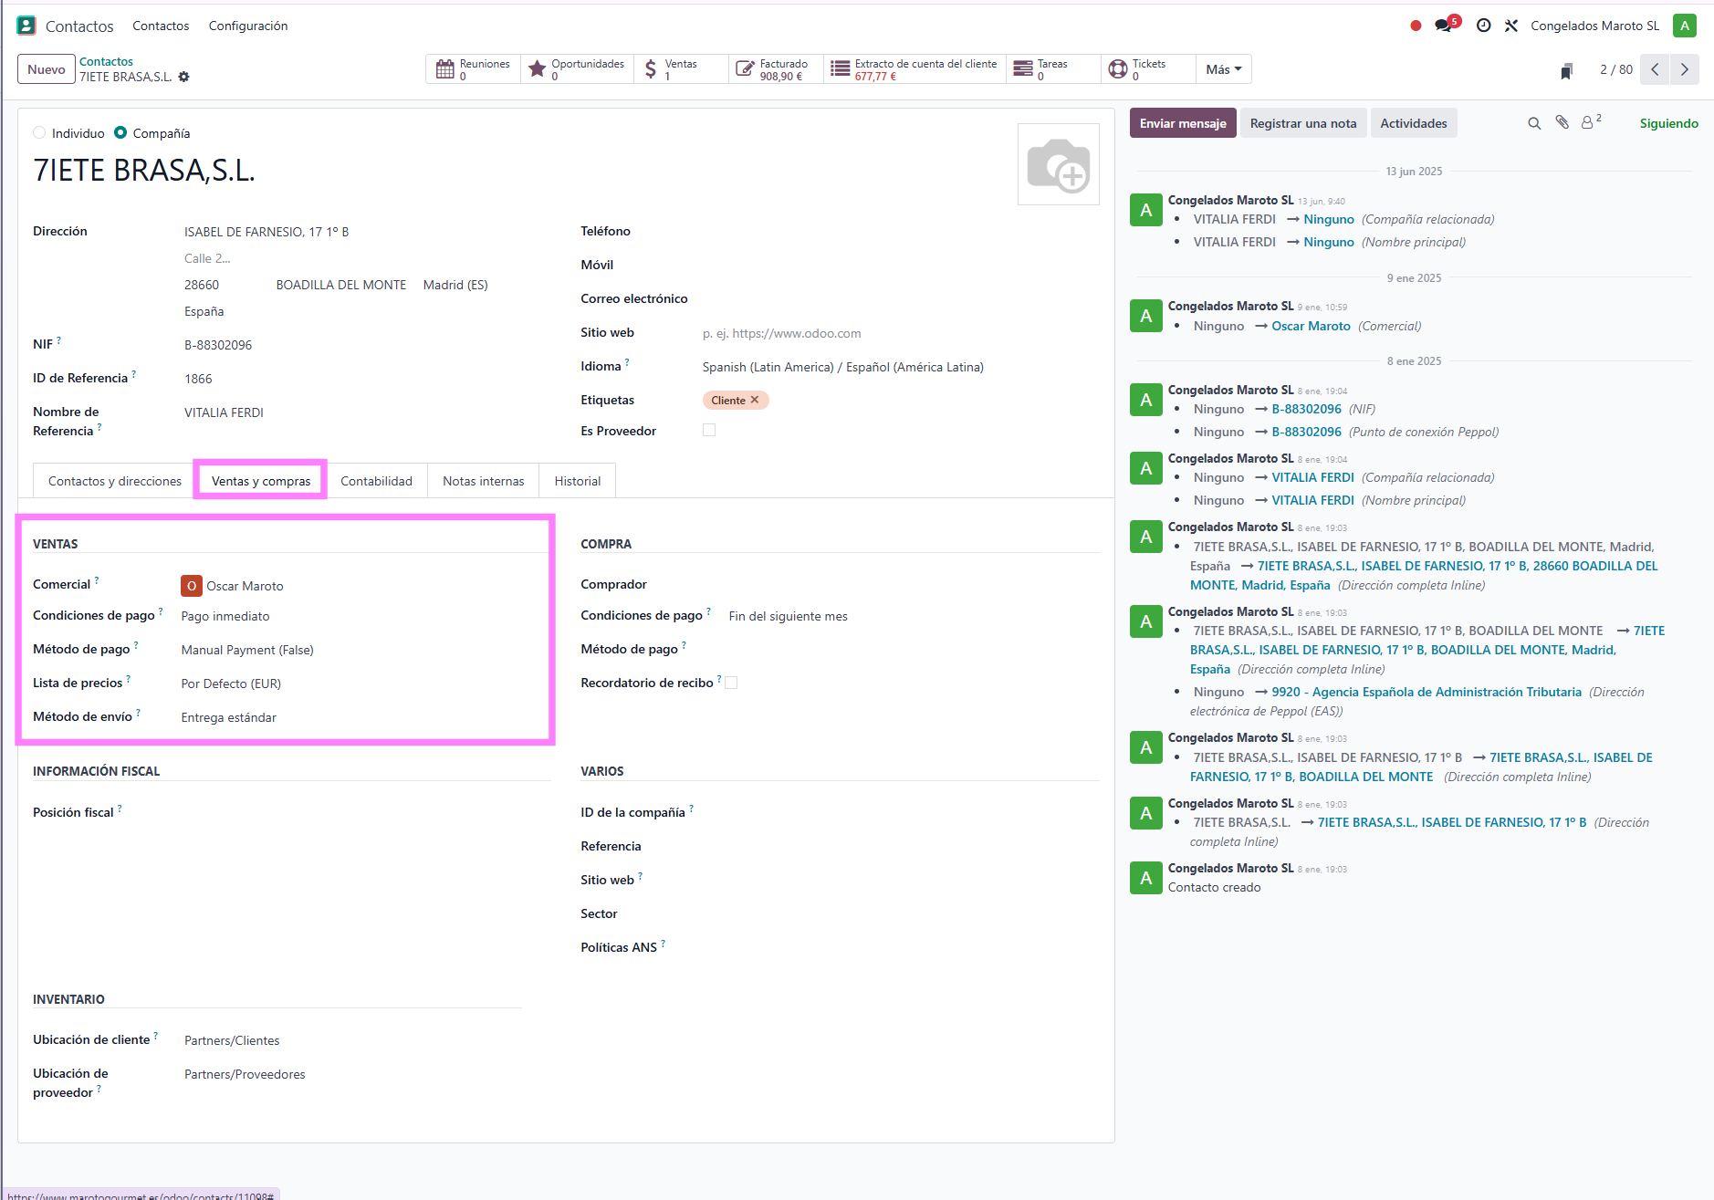1714x1200 pixels.
Task: Click the clock activities icon in top bar
Action: click(1484, 26)
